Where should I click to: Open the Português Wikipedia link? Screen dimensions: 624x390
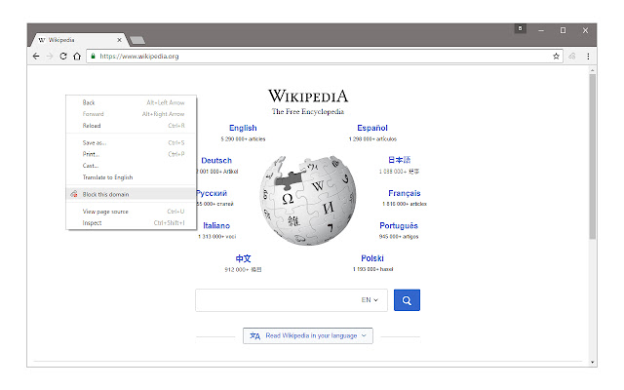click(399, 225)
